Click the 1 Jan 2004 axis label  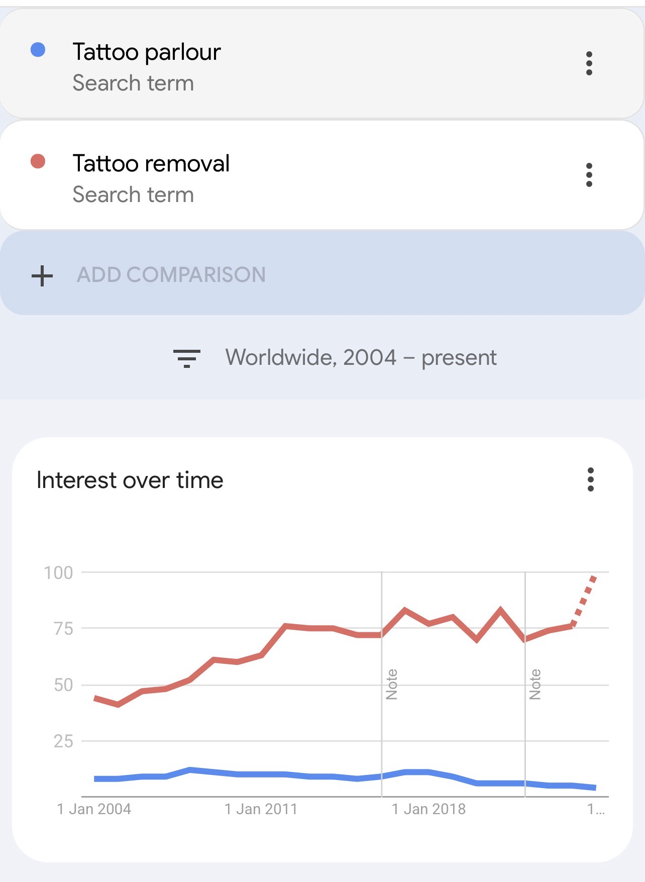[x=94, y=809]
